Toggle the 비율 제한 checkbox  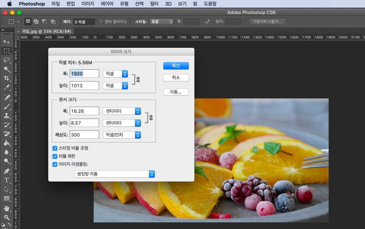[x=55, y=156]
